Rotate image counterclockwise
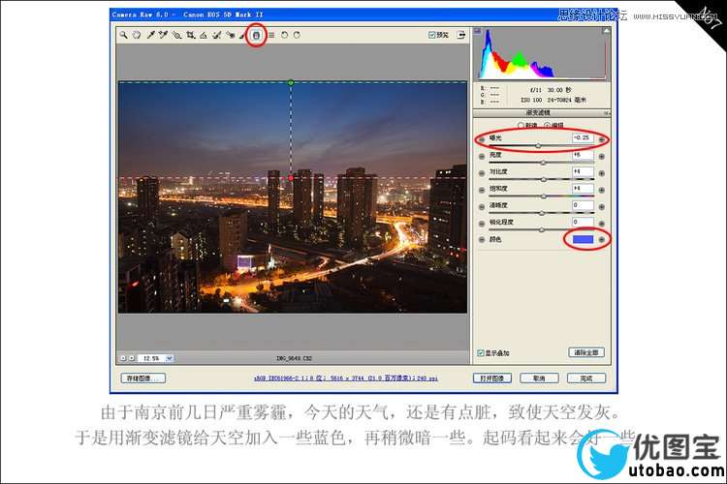 click(284, 35)
